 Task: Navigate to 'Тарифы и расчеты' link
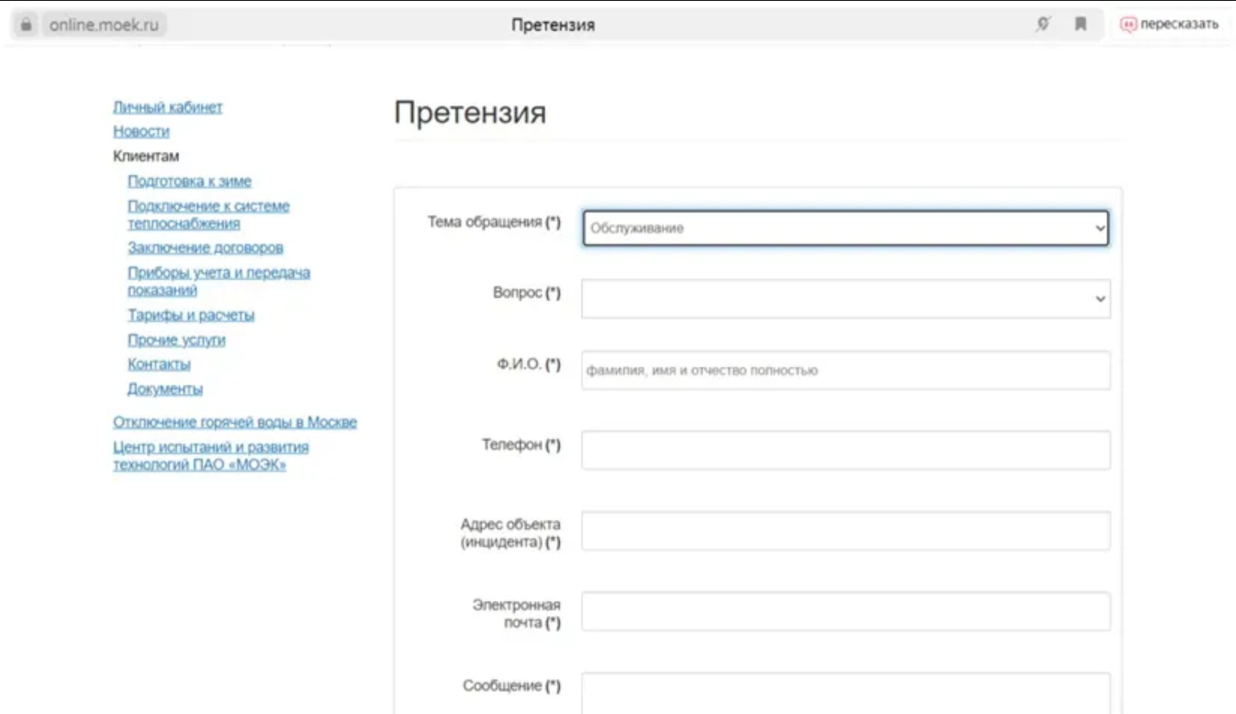pos(191,315)
